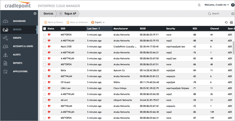
Task: Click thumbs-down status icon for CP-Guest
Action: click(x=49, y=82)
